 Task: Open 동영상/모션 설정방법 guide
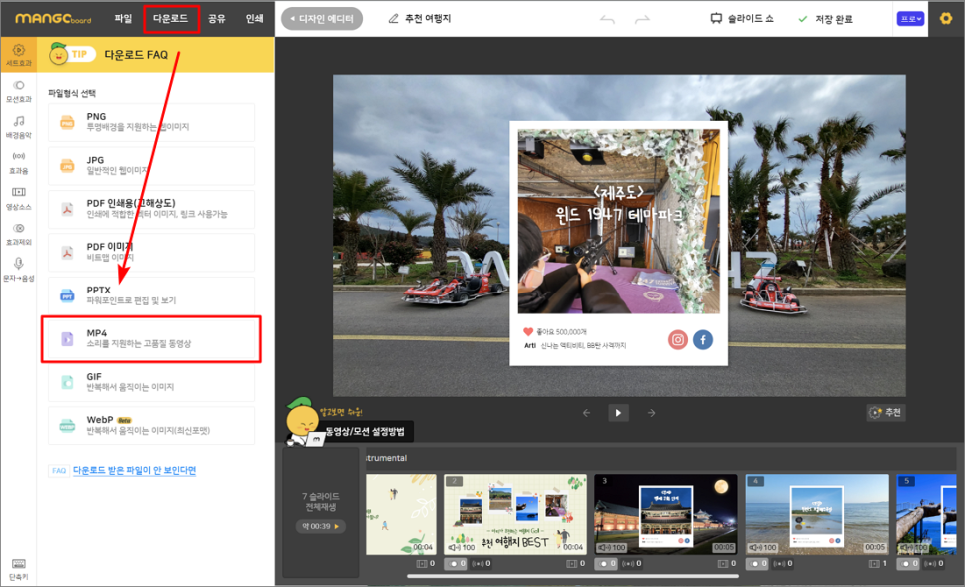point(365,432)
